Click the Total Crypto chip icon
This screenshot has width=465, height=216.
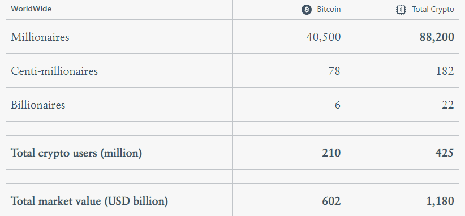pyautogui.click(x=401, y=10)
